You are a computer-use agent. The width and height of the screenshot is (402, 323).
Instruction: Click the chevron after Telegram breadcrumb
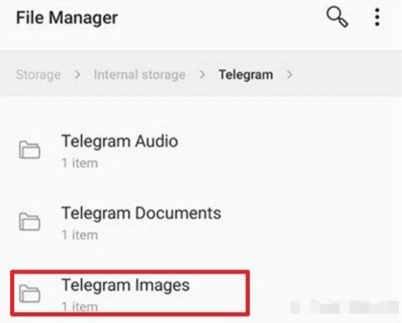pyautogui.click(x=290, y=75)
